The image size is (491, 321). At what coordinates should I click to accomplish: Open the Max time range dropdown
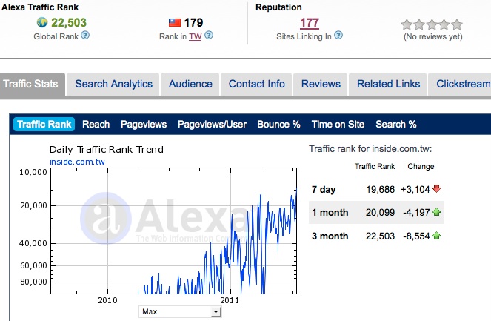(180, 311)
